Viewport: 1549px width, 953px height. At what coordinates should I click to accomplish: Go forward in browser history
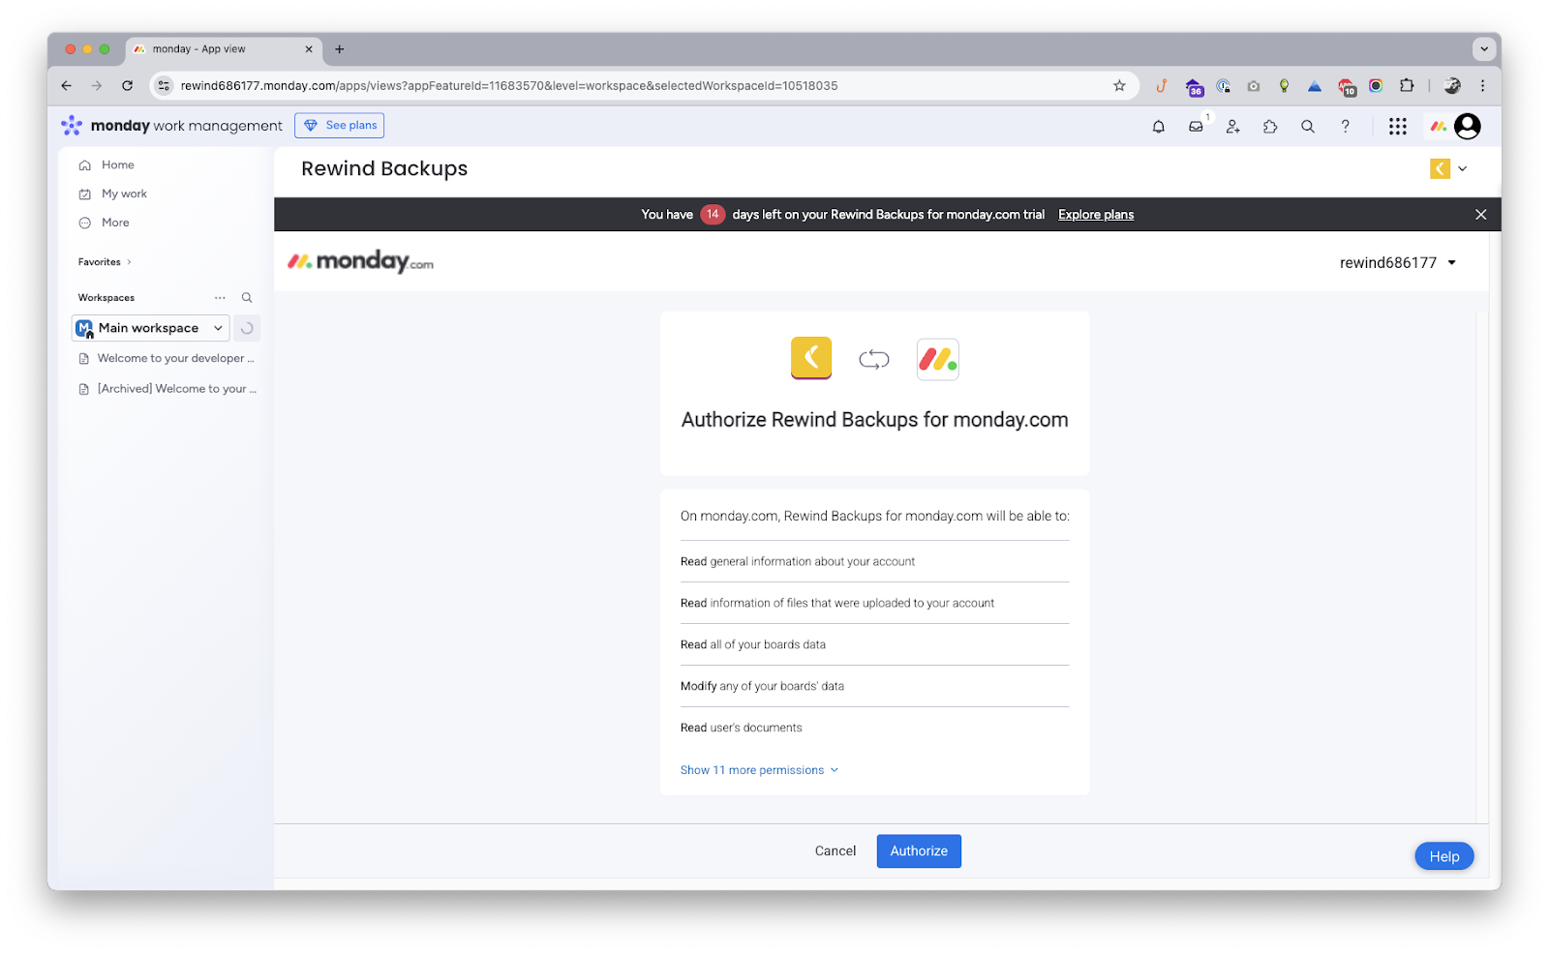(96, 85)
